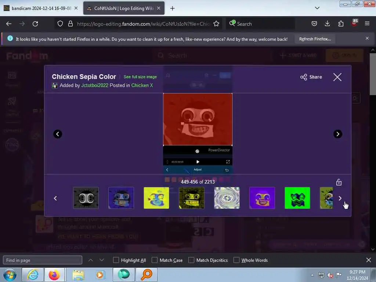Open the Firefox downloads panel
Image resolution: width=376 pixels, height=282 pixels.
pos(327,24)
